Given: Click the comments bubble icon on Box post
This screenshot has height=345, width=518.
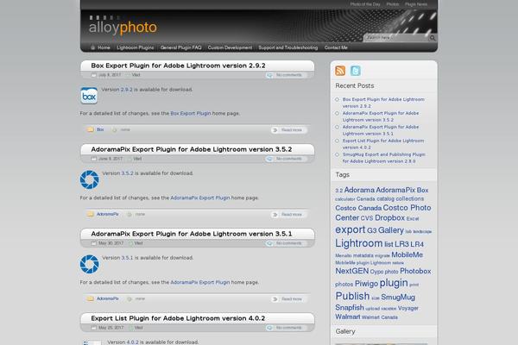Looking at the screenshot, I should pos(270,75).
